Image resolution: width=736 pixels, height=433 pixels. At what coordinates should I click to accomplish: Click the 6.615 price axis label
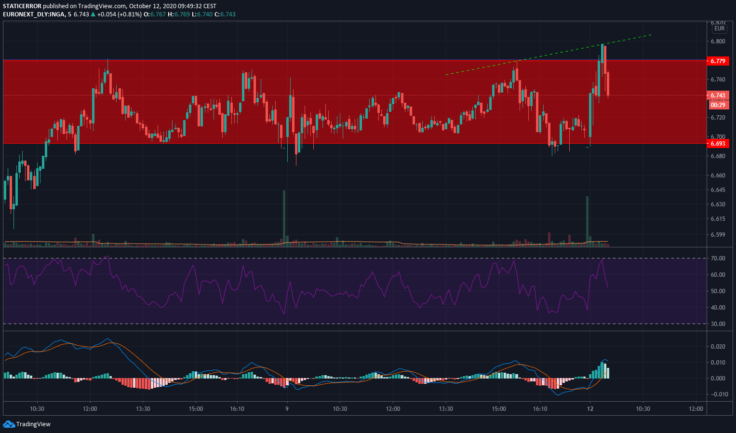[718, 219]
